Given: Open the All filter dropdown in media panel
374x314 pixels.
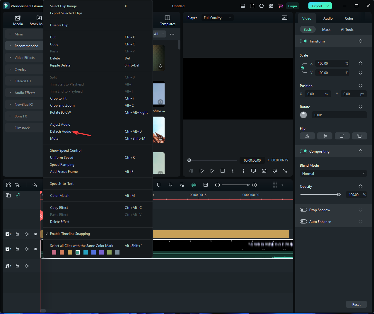Looking at the screenshot, I should coord(159,34).
